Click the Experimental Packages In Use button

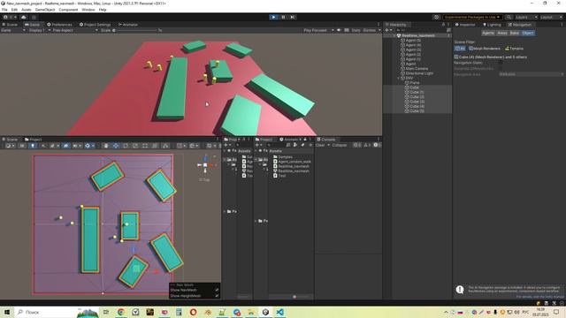point(472,17)
